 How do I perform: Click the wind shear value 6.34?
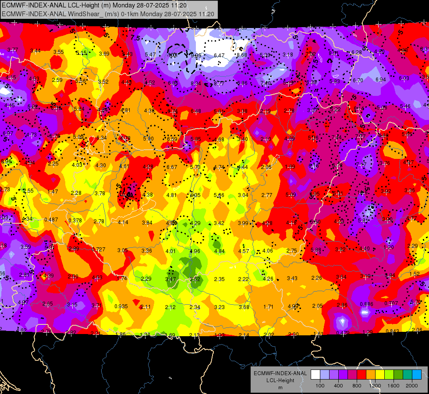click(x=102, y=138)
